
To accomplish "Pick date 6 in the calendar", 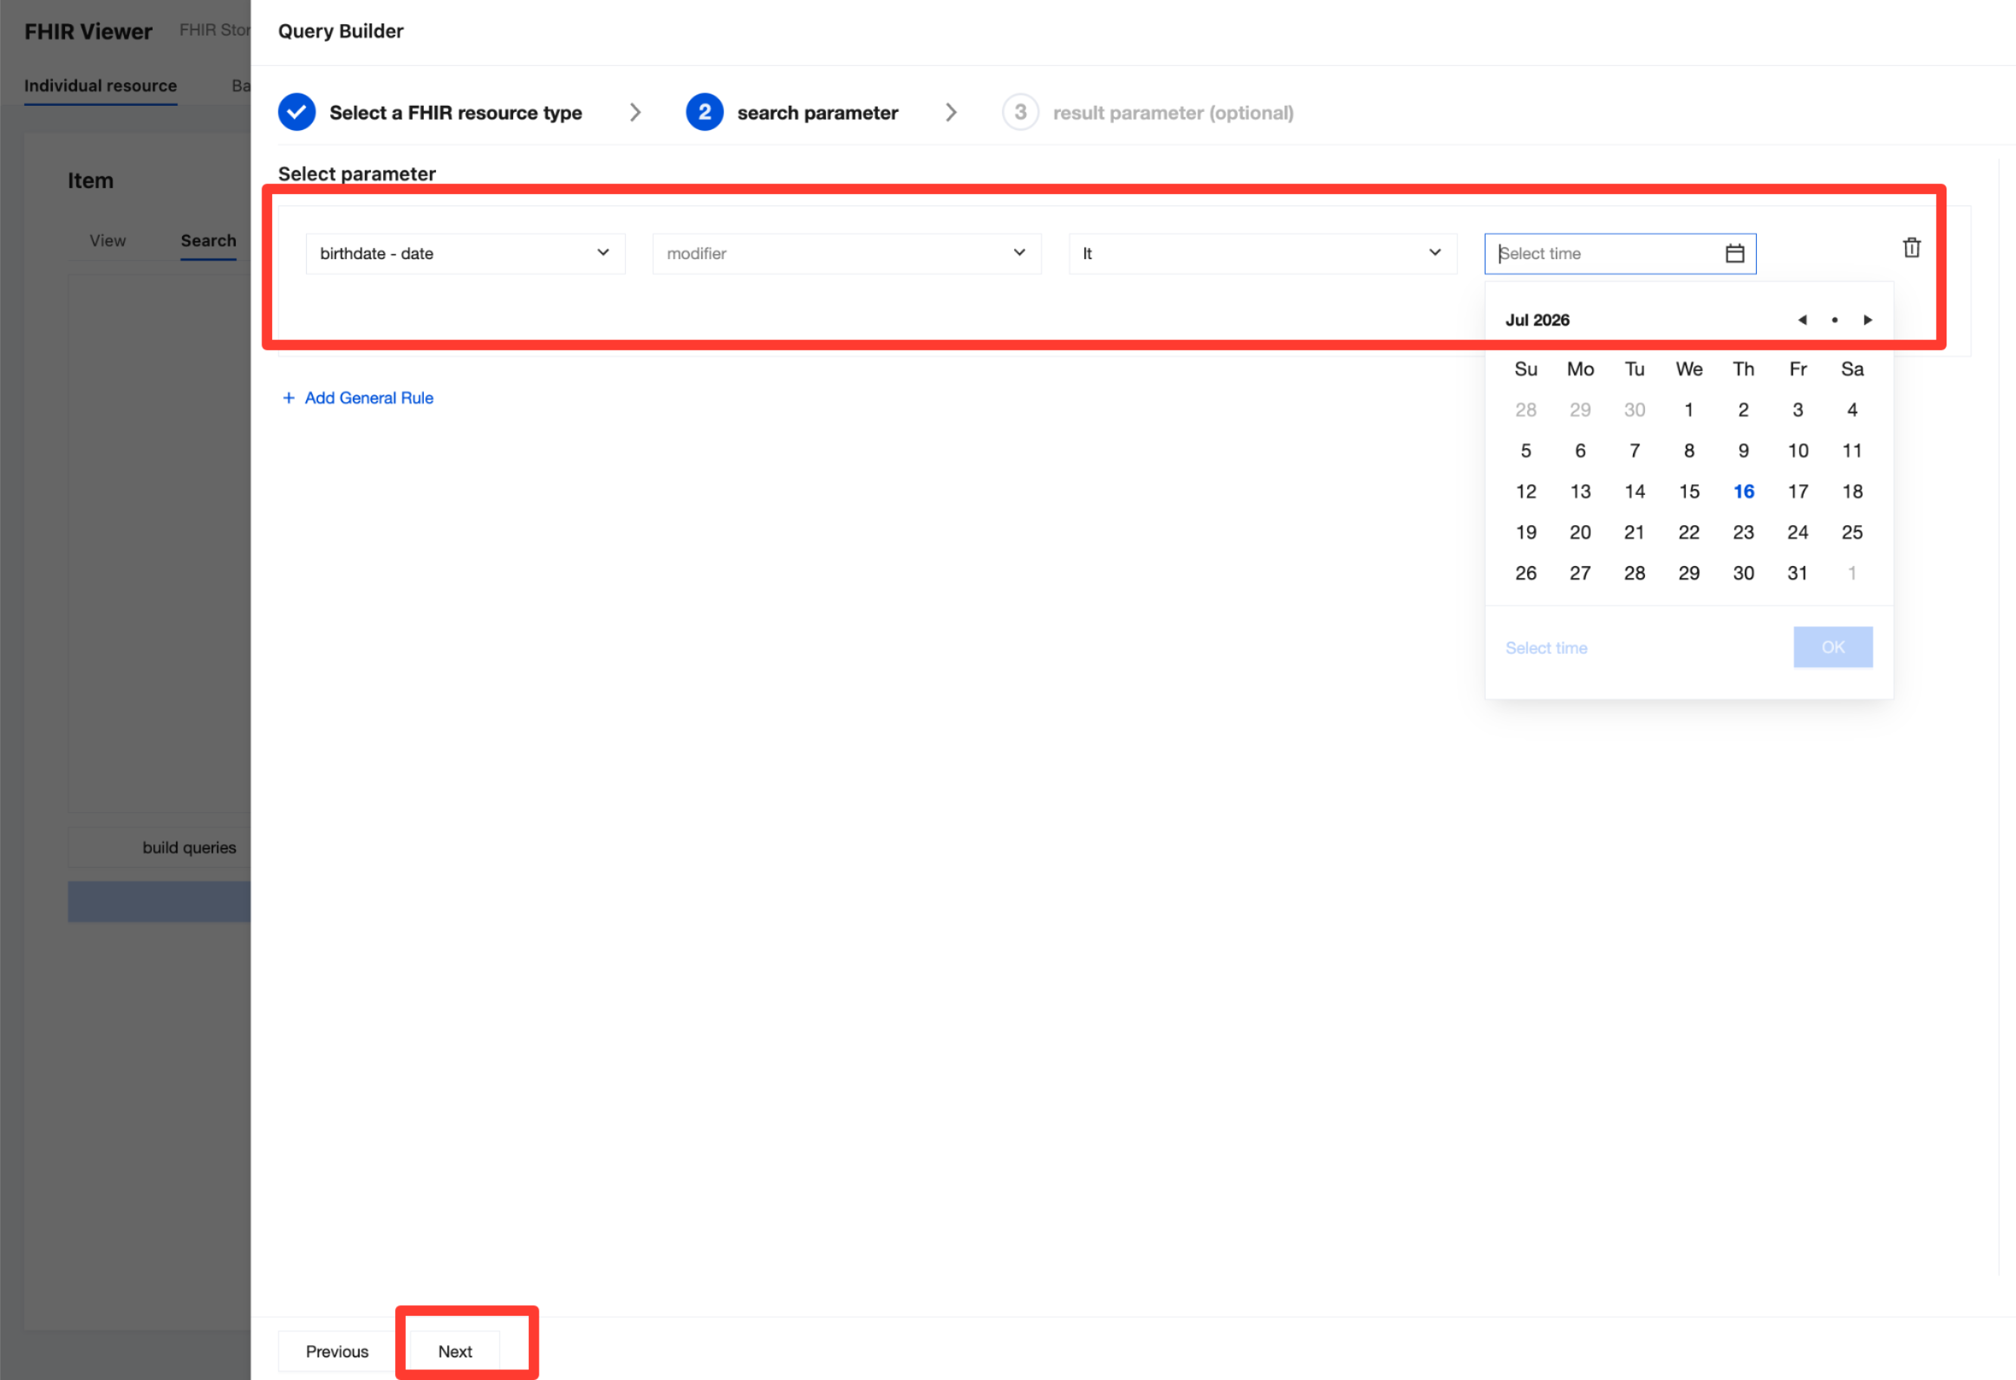I will (1581, 451).
